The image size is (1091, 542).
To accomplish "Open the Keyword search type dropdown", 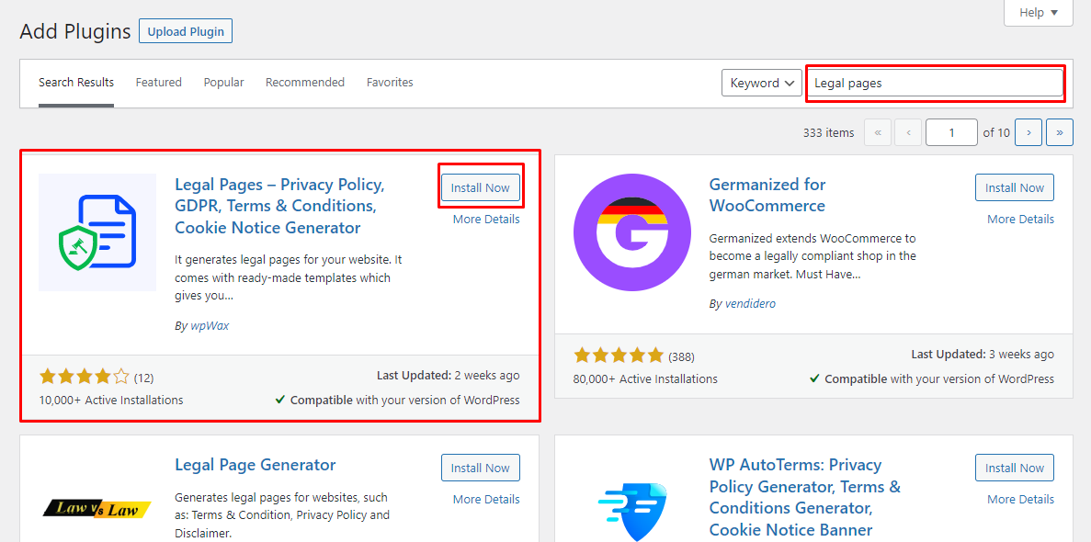I will [762, 83].
